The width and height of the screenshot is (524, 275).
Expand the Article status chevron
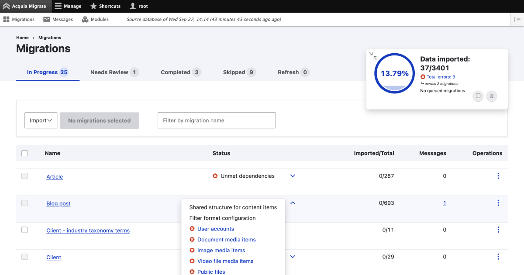click(x=292, y=176)
